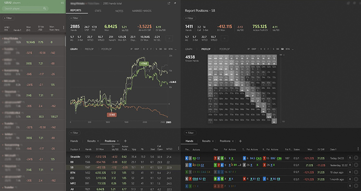The image size is (361, 191).
Task: Add filter in the Report Positions - SB header
Action: [x=190, y=18]
